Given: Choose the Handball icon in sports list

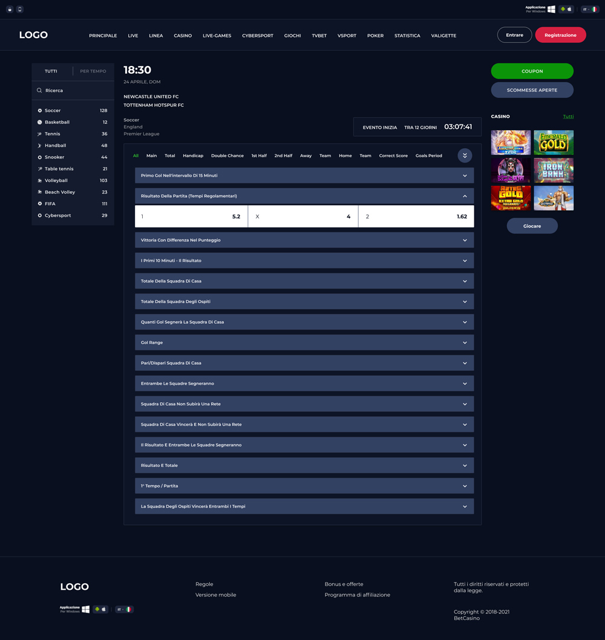Looking at the screenshot, I should pyautogui.click(x=40, y=146).
